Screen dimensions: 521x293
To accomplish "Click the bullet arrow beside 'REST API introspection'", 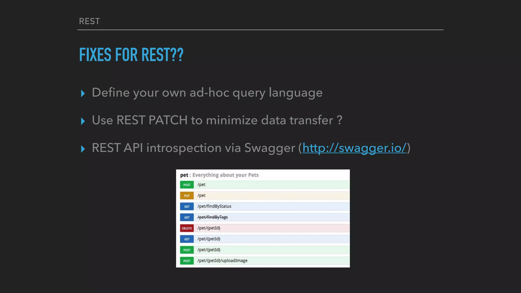I will 83,149.
